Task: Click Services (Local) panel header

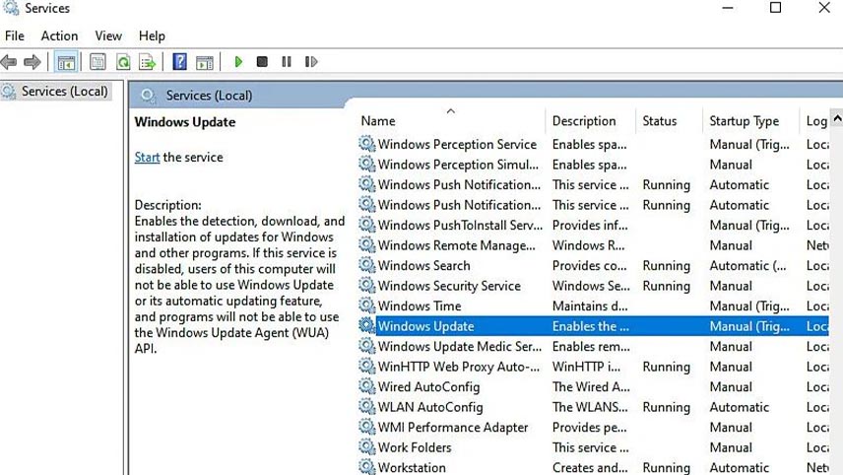Action: click(209, 96)
